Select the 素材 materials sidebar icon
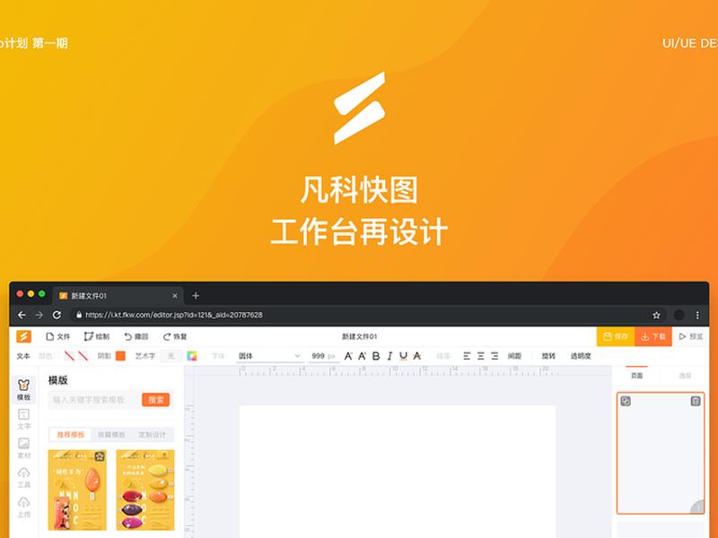 tap(24, 448)
